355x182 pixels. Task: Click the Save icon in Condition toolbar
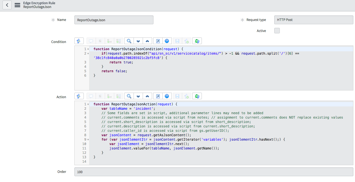click(177, 41)
